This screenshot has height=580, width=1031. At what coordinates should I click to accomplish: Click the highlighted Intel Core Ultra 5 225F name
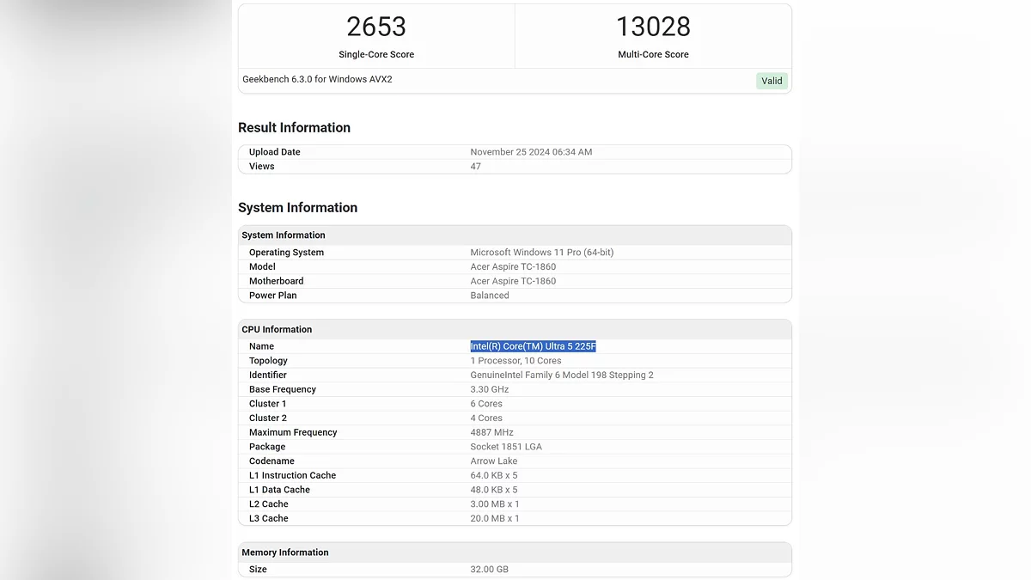coord(533,346)
